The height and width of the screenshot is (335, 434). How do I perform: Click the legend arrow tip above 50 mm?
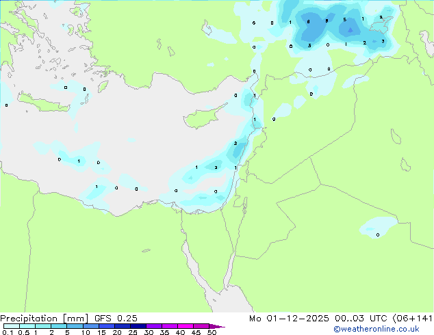(x=217, y=326)
